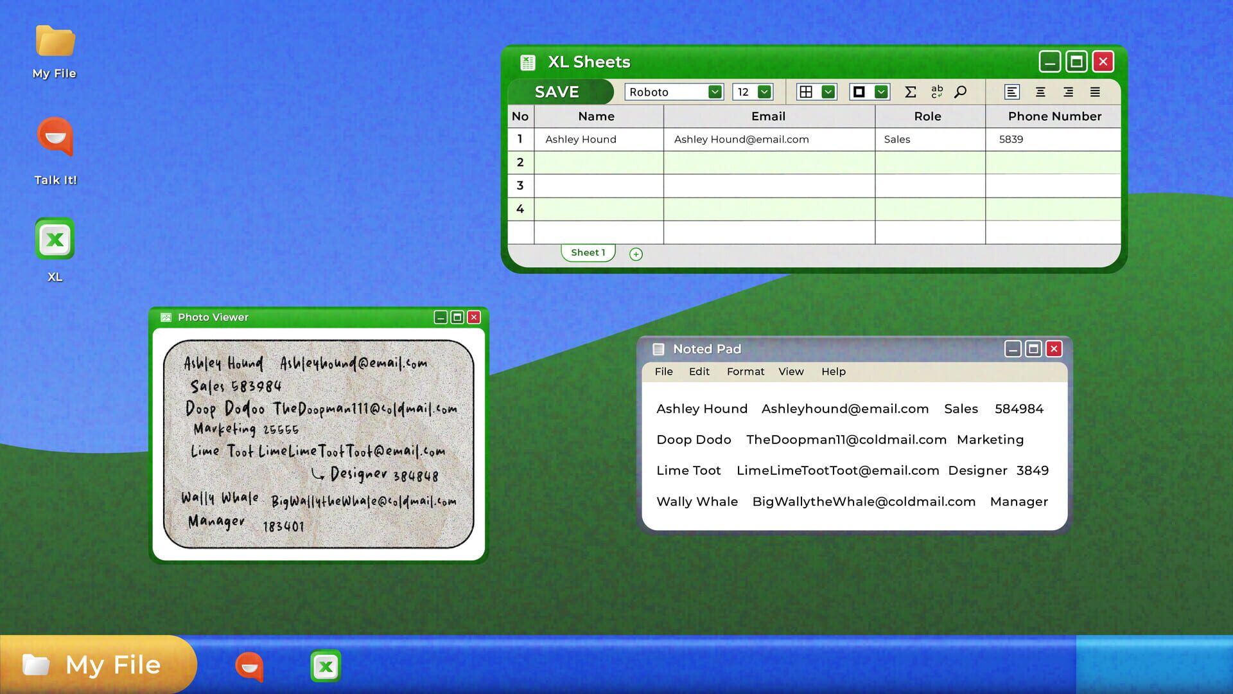The height and width of the screenshot is (694, 1233).
Task: Select the Sum (Σ) function icon
Action: point(910,92)
